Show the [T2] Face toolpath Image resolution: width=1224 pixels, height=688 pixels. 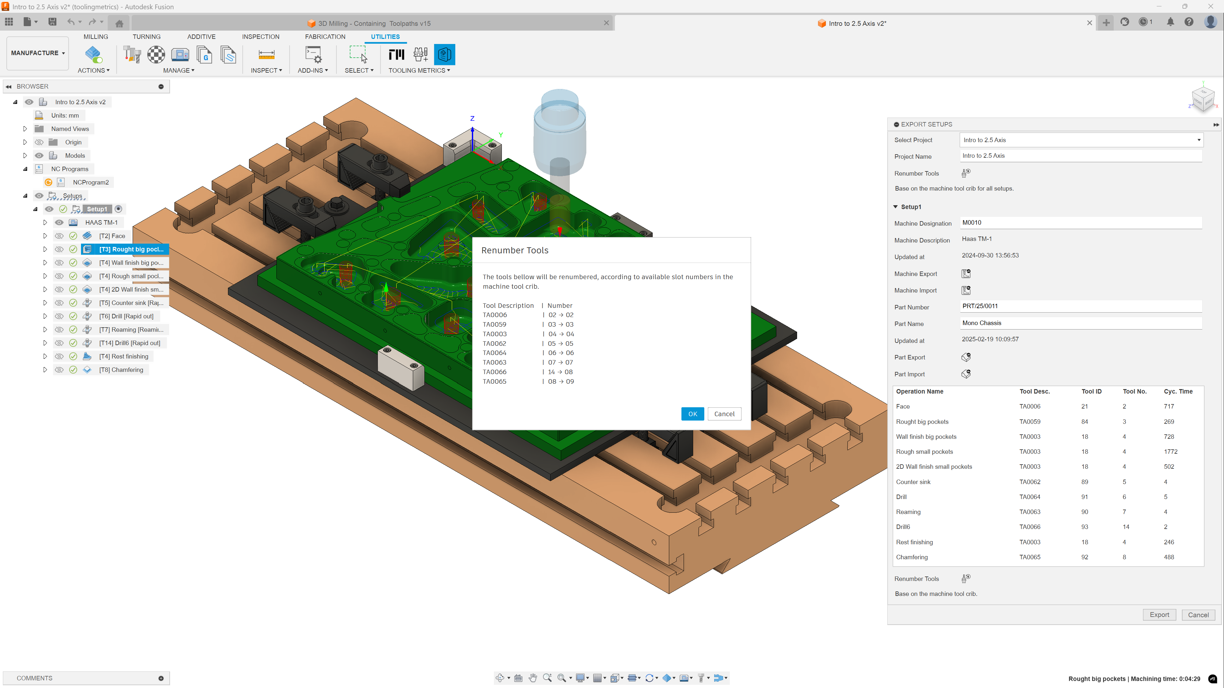click(59, 236)
